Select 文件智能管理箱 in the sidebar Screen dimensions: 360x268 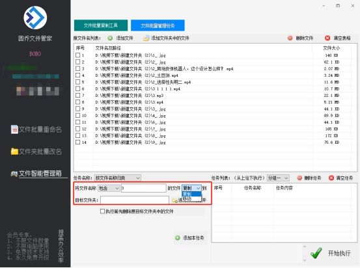[36, 174]
